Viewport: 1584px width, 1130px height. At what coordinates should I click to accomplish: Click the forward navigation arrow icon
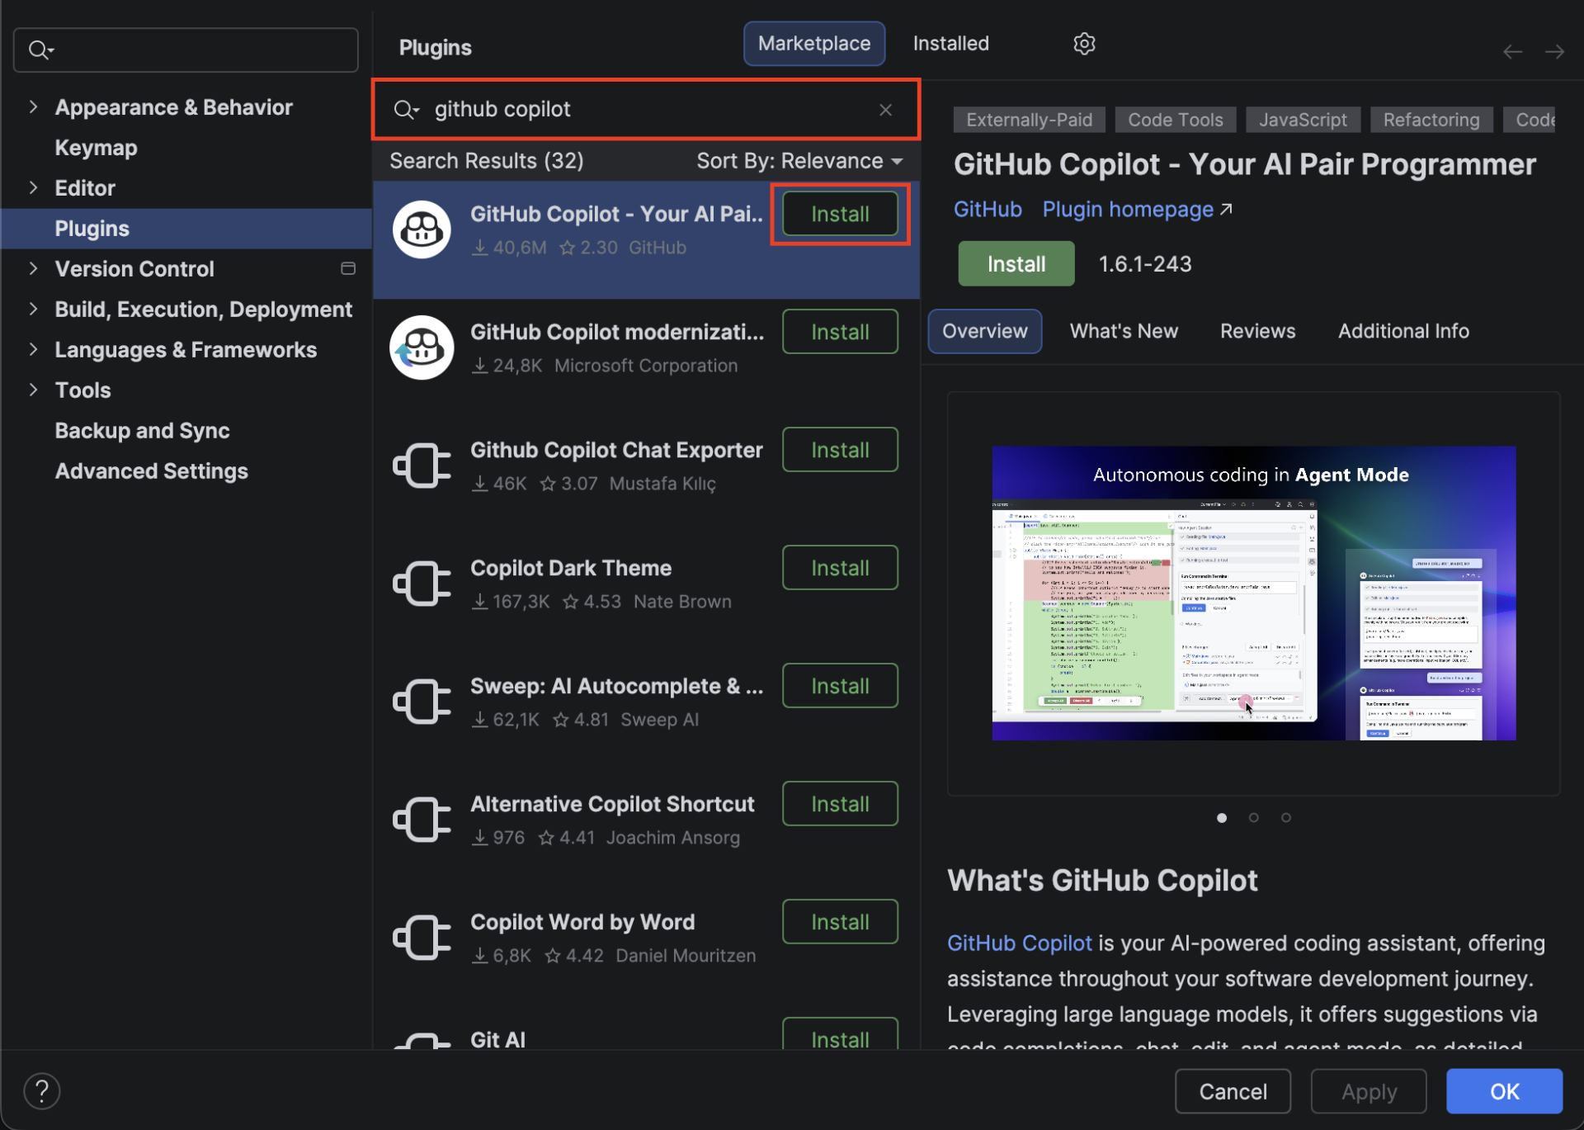pos(1554,51)
